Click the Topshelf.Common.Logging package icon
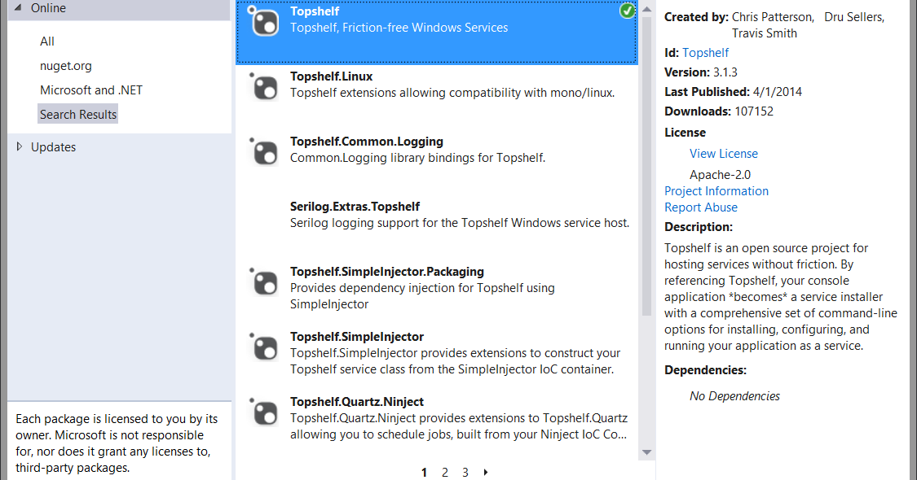 coord(264,152)
